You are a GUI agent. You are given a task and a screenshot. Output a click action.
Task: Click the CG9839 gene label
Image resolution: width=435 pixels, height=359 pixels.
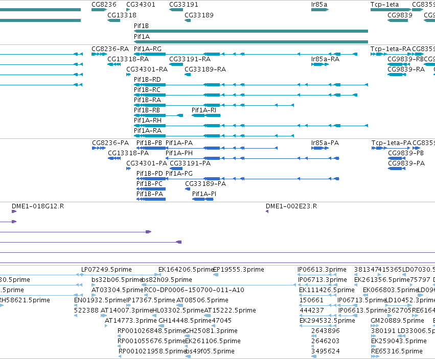pos(400,15)
